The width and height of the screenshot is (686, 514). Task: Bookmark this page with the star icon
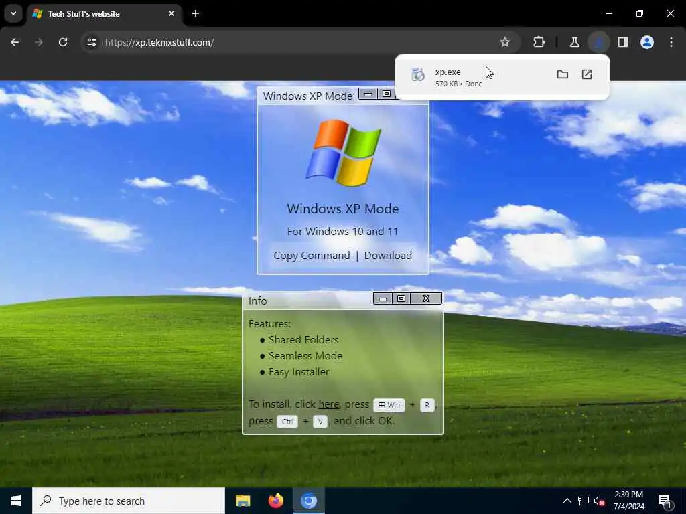click(x=505, y=42)
